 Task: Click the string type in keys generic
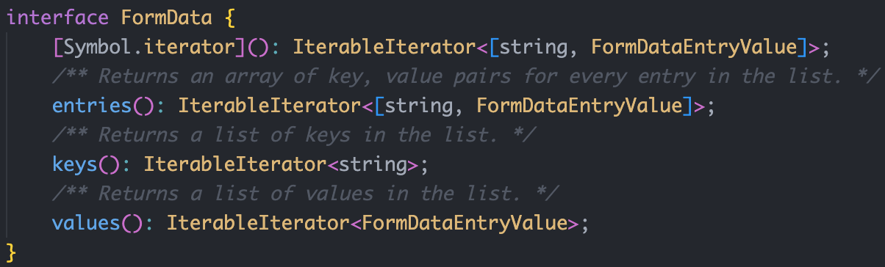point(373,164)
